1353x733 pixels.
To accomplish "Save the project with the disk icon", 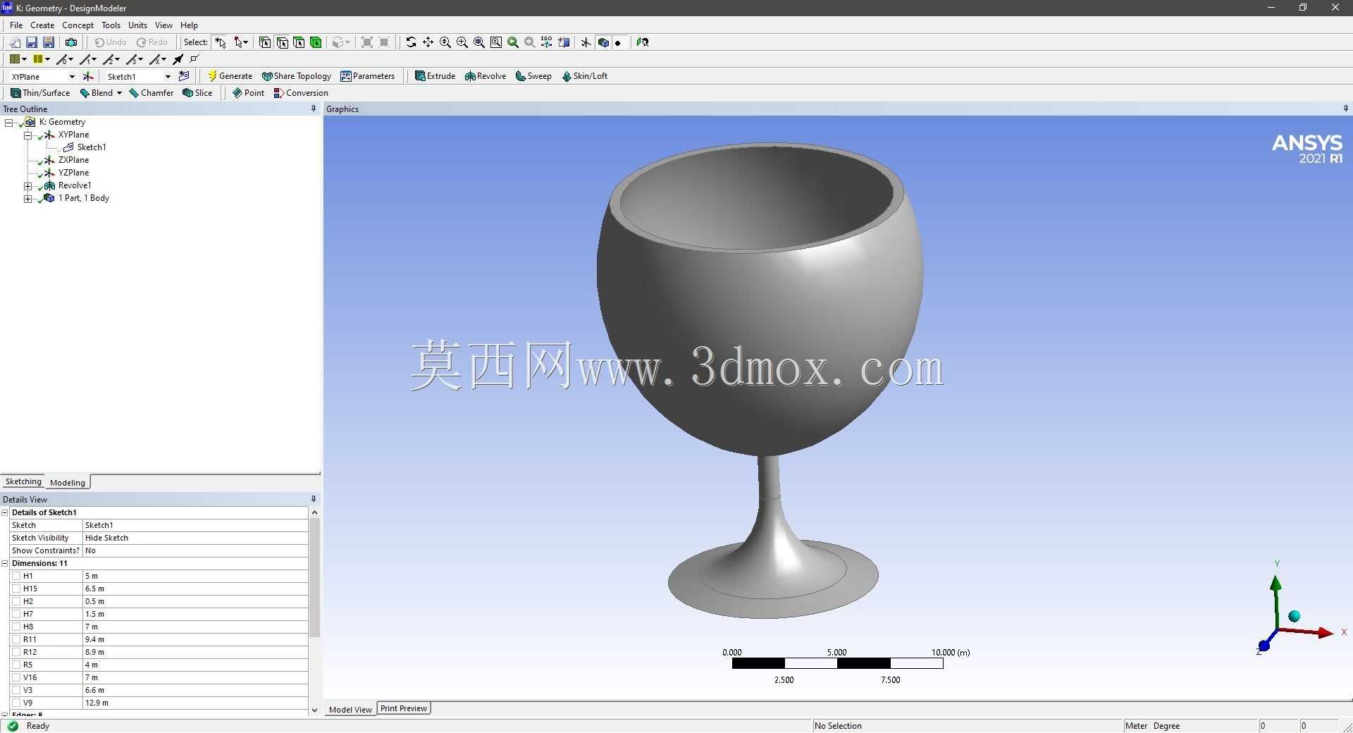I will [32, 42].
